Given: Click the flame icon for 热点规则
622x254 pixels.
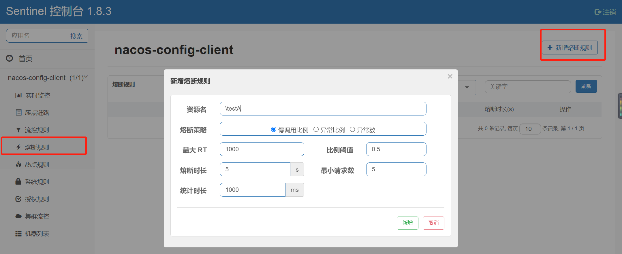Looking at the screenshot, I should [x=18, y=164].
